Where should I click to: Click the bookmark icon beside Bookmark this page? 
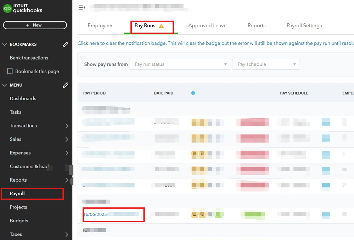pyautogui.click(x=10, y=71)
